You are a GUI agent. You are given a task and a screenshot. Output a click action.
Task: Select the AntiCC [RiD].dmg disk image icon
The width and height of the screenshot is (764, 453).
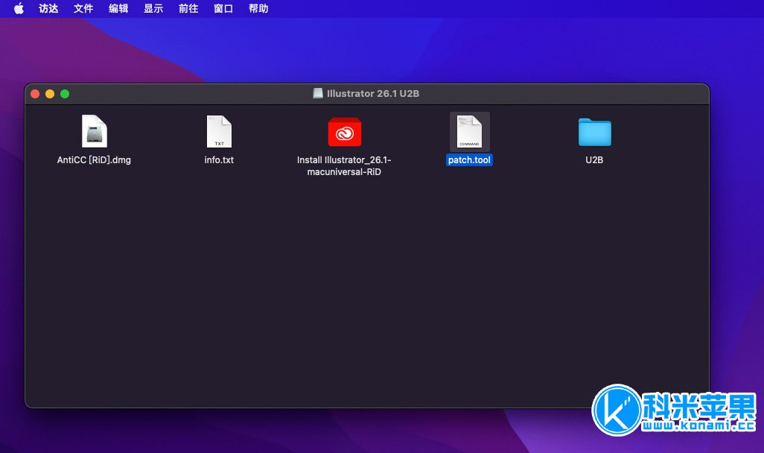94,131
